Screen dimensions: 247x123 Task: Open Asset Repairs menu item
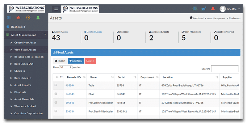pos(23,85)
